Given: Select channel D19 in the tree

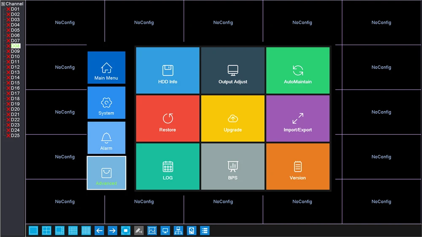Looking at the screenshot, I should click(x=15, y=104).
